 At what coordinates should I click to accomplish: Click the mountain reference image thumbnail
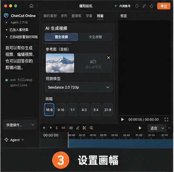[60, 63]
